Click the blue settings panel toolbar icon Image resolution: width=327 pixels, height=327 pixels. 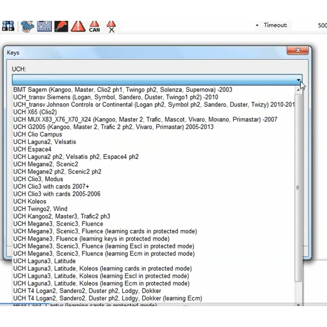[44, 26]
